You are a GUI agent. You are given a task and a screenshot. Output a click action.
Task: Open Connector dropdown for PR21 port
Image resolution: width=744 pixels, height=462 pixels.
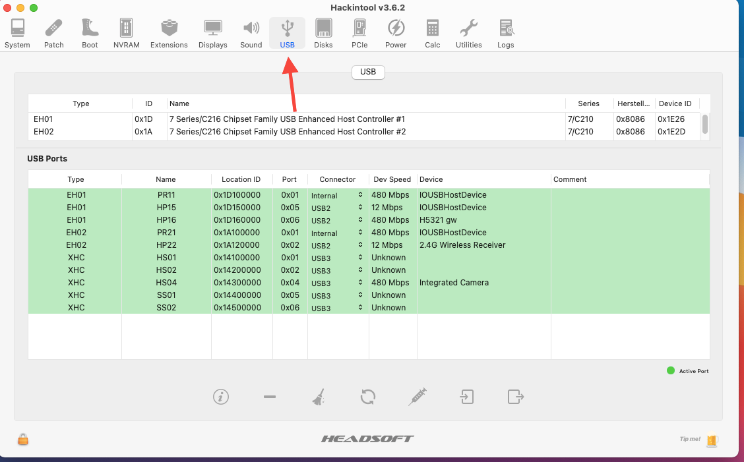337,233
